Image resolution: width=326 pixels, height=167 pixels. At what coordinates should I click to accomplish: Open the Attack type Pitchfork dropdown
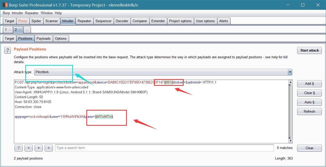click(x=163, y=72)
